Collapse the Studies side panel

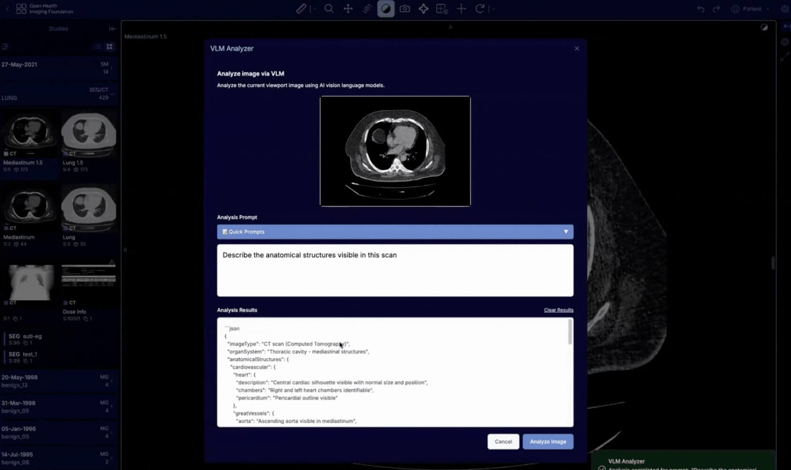[x=112, y=29]
